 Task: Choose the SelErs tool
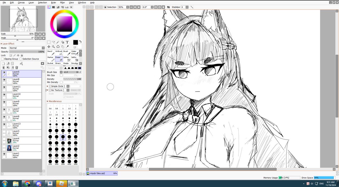click(74, 59)
